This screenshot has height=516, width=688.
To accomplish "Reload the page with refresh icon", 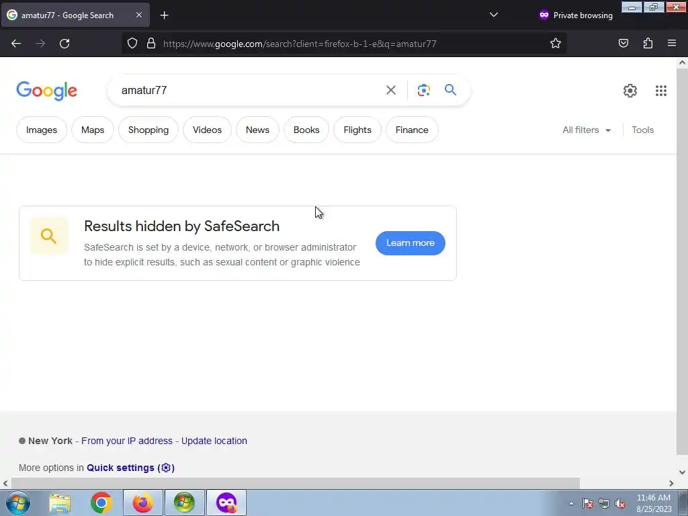I will click(64, 44).
